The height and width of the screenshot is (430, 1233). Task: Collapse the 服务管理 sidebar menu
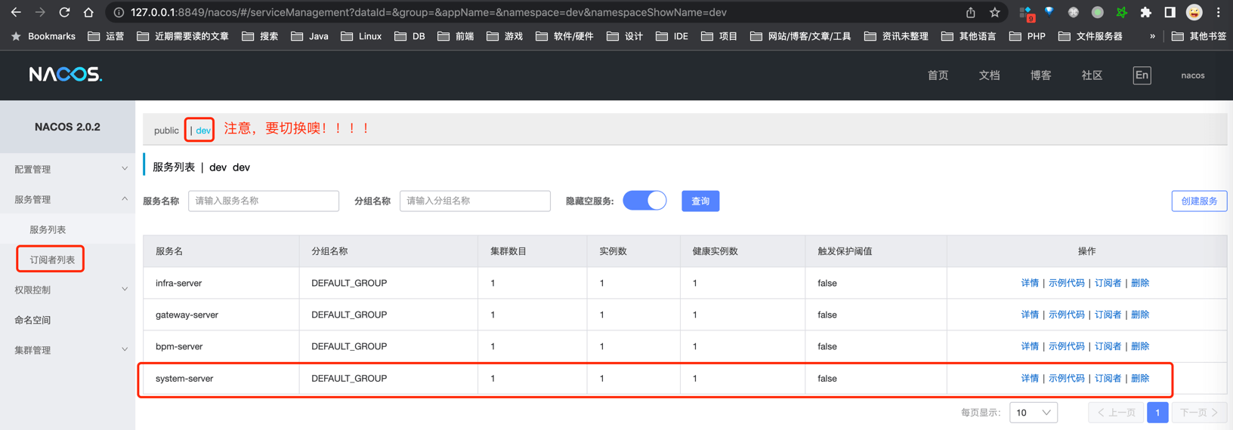(x=68, y=199)
